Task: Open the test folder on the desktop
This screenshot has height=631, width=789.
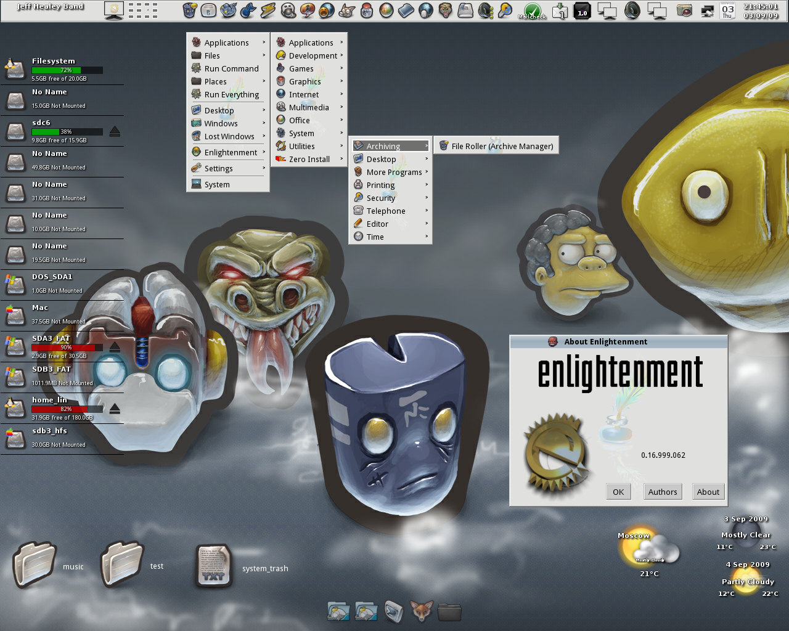Action: (123, 564)
